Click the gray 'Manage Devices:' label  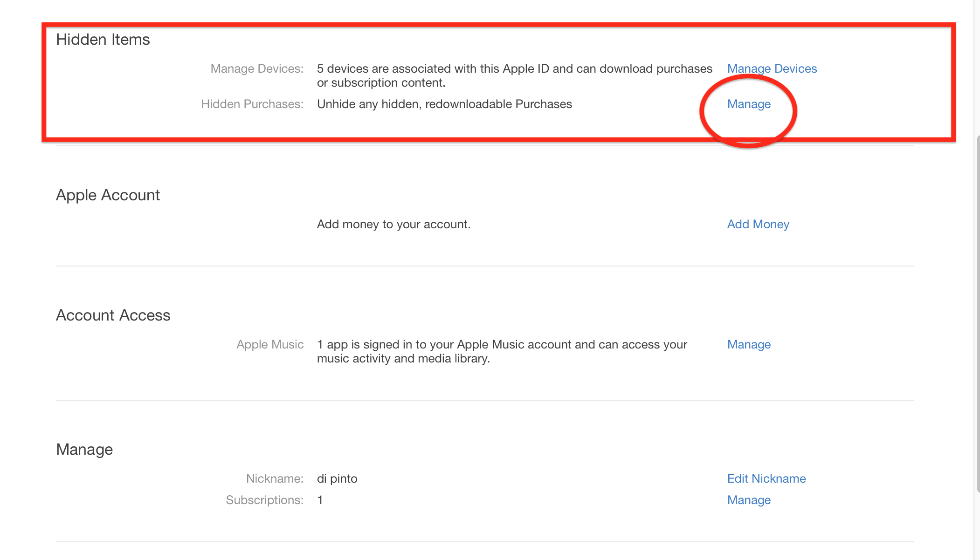click(257, 69)
